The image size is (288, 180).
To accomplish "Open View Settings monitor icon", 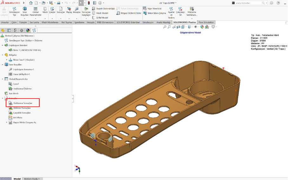I will pos(213,27).
